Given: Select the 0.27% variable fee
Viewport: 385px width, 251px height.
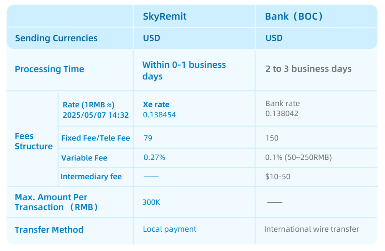Looking at the screenshot, I should point(154,158).
